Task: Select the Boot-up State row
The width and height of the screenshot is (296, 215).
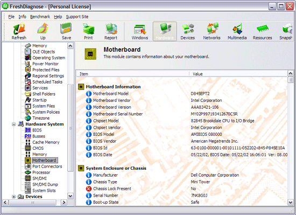Action: click(x=182, y=203)
